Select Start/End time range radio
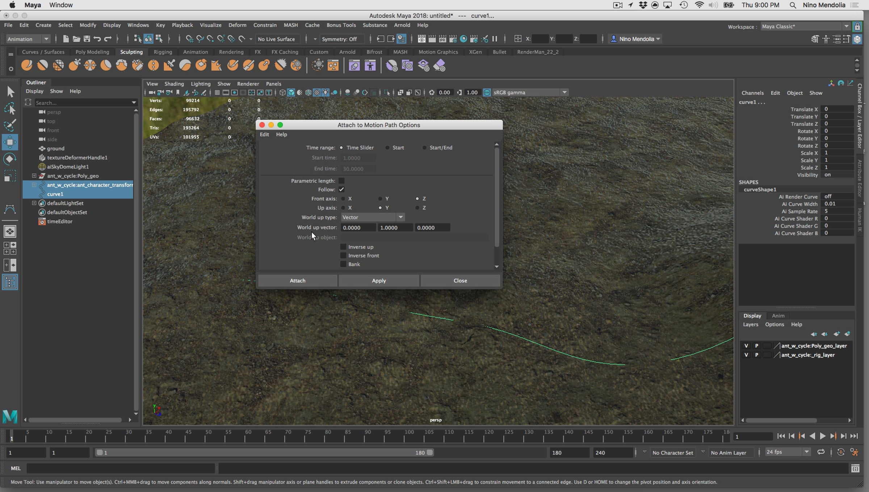869x492 pixels. point(424,148)
